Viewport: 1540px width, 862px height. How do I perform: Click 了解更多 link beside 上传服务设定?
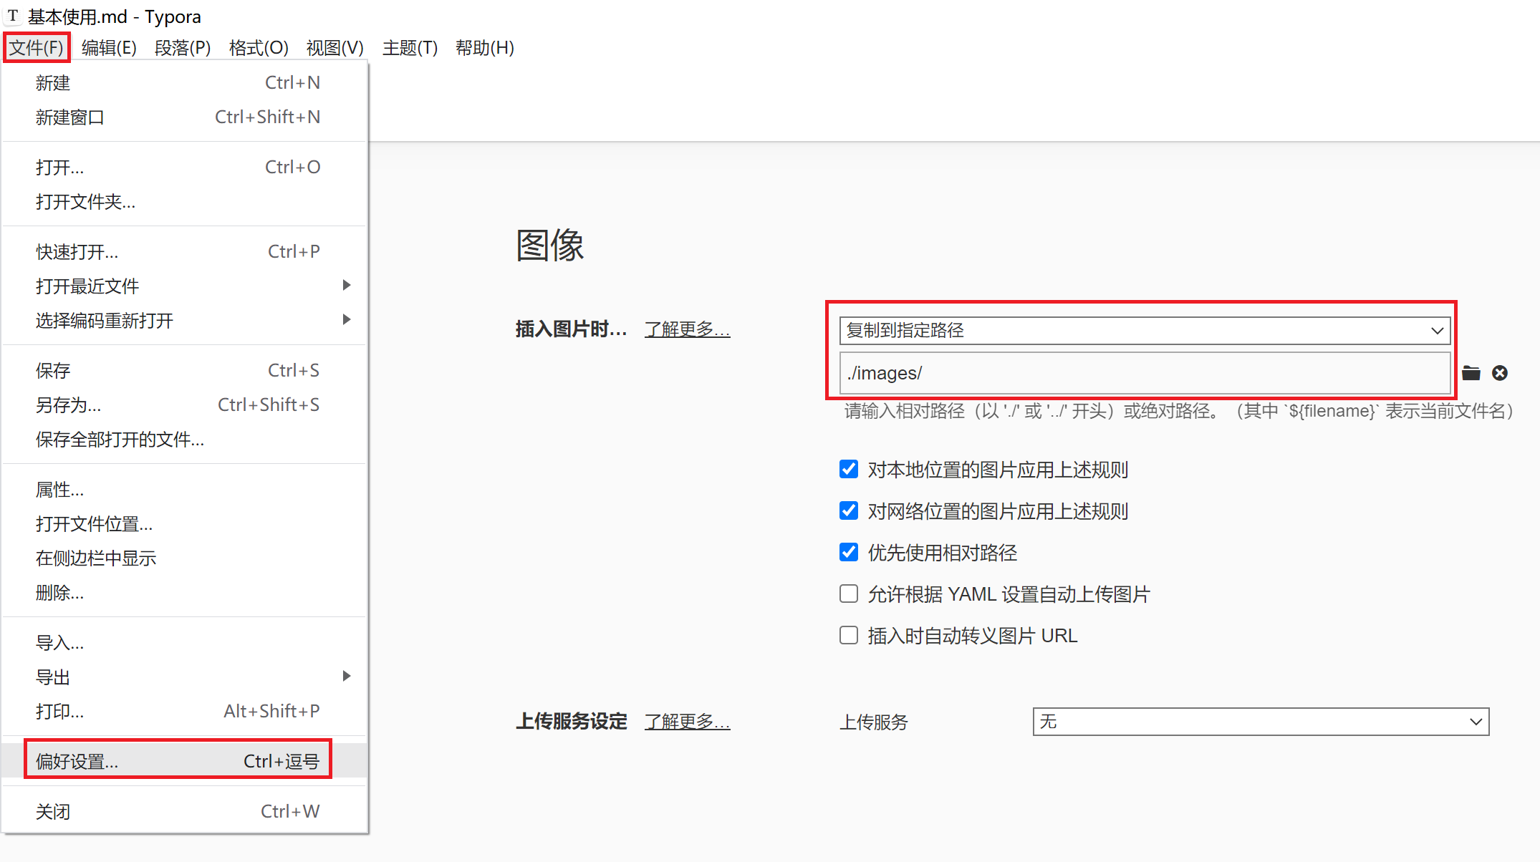point(687,722)
